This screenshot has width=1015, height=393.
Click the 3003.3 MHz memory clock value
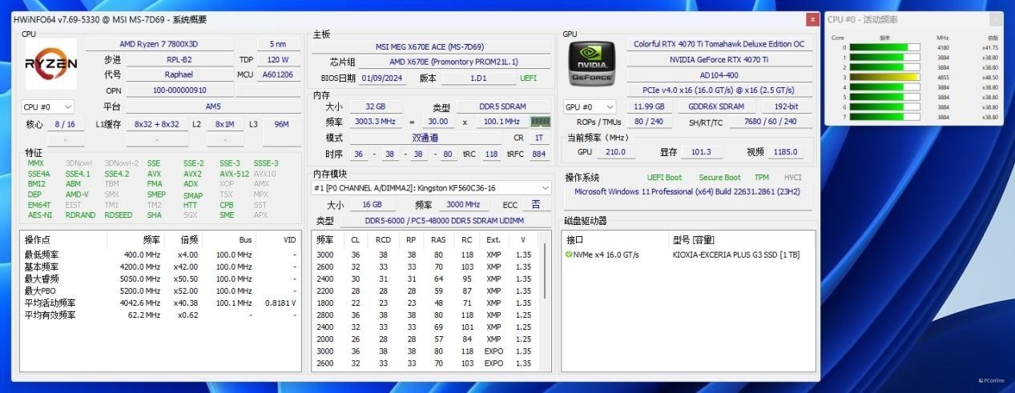tap(377, 122)
